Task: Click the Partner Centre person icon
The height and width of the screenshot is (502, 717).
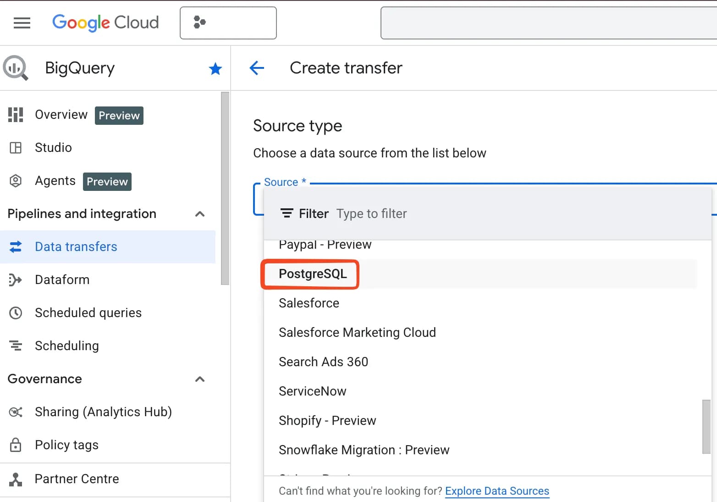Action: click(x=15, y=479)
